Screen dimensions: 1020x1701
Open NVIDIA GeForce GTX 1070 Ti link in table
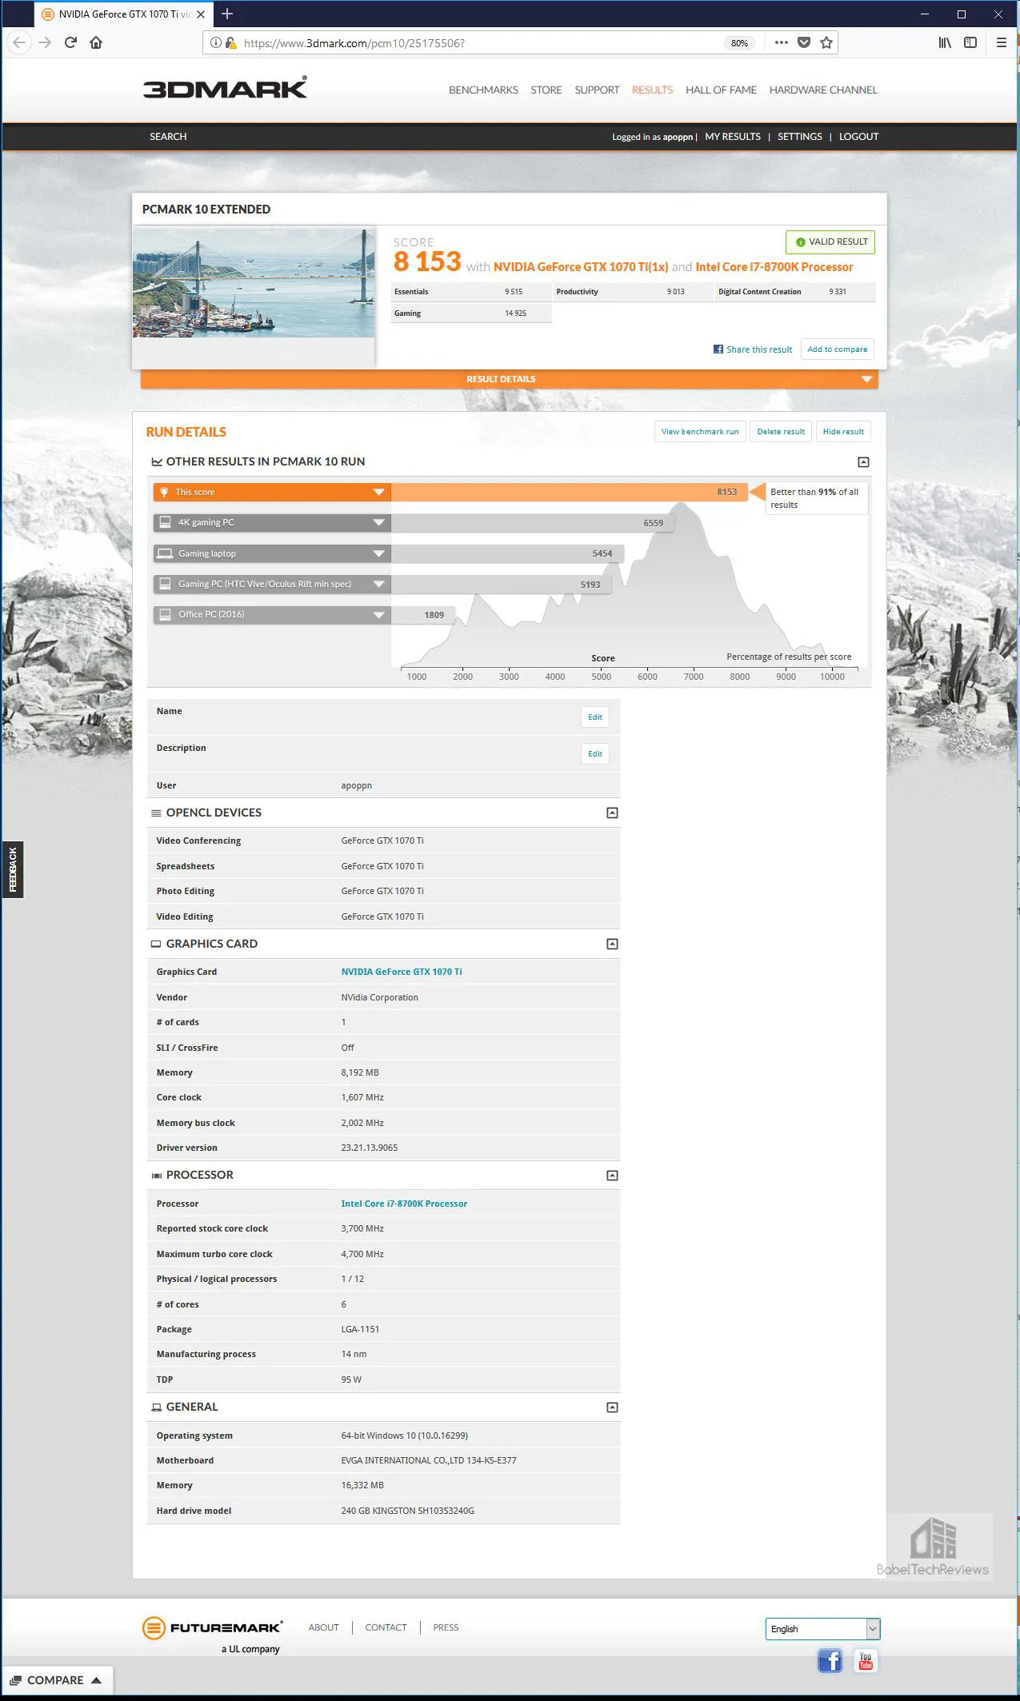click(402, 972)
